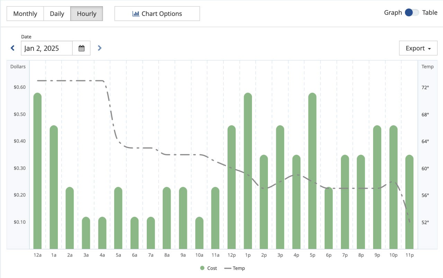Open the Export dropdown

point(418,48)
